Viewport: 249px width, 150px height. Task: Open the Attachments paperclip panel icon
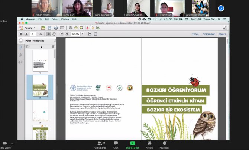pyautogui.click(x=20, y=55)
